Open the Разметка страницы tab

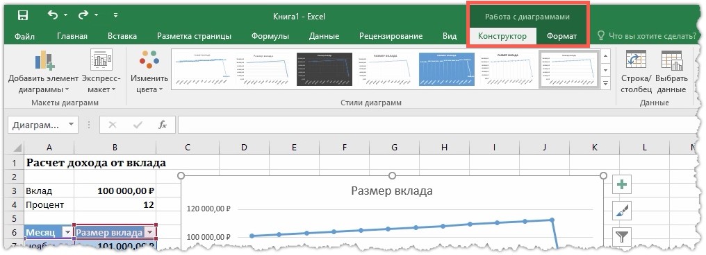[x=194, y=36]
